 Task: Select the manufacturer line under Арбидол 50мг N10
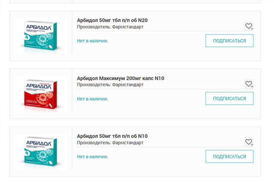[x=110, y=143]
